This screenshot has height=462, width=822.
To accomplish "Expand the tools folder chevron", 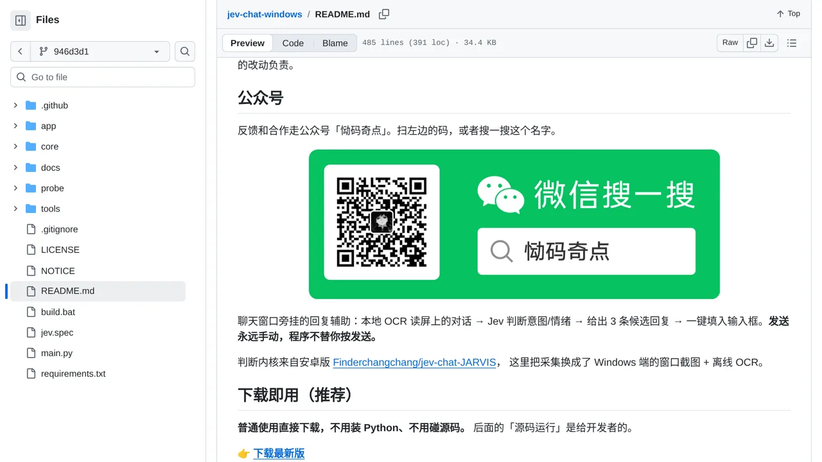I will coord(15,209).
